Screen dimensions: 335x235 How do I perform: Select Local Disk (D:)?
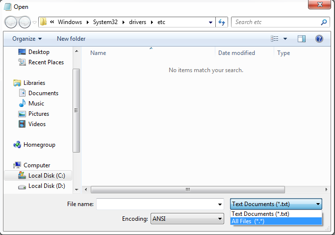click(x=47, y=186)
